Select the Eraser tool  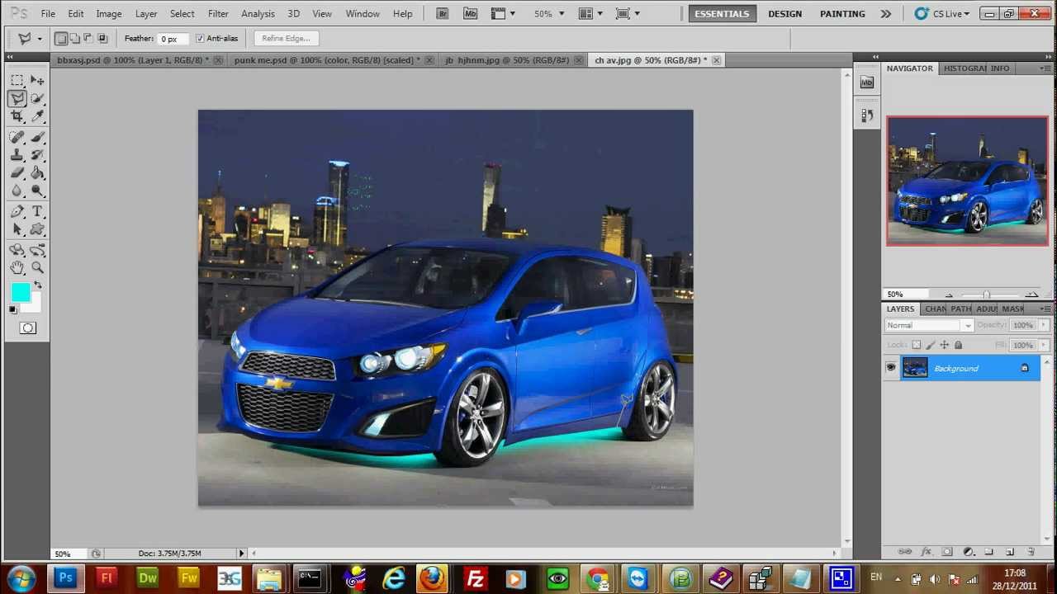17,173
